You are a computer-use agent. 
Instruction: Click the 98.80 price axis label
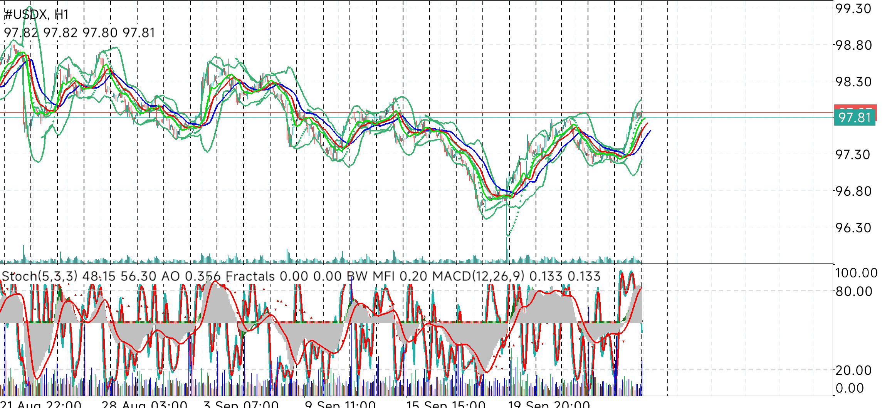(x=853, y=45)
